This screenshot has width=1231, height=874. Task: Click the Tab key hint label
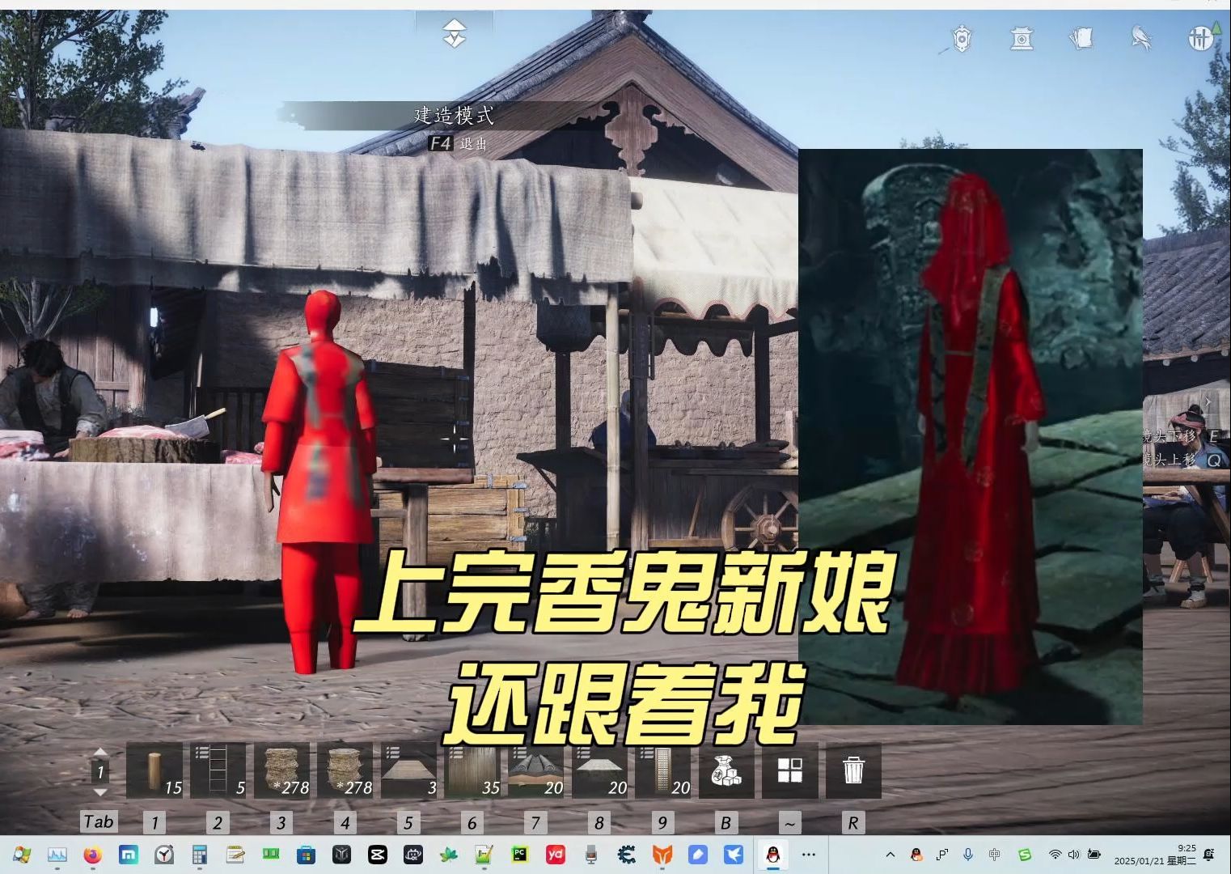[x=99, y=822]
